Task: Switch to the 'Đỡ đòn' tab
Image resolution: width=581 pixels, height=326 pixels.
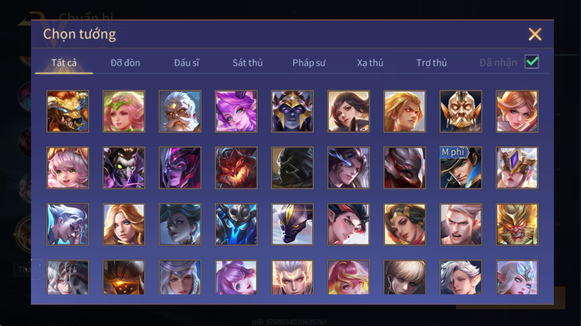Action: click(x=125, y=63)
